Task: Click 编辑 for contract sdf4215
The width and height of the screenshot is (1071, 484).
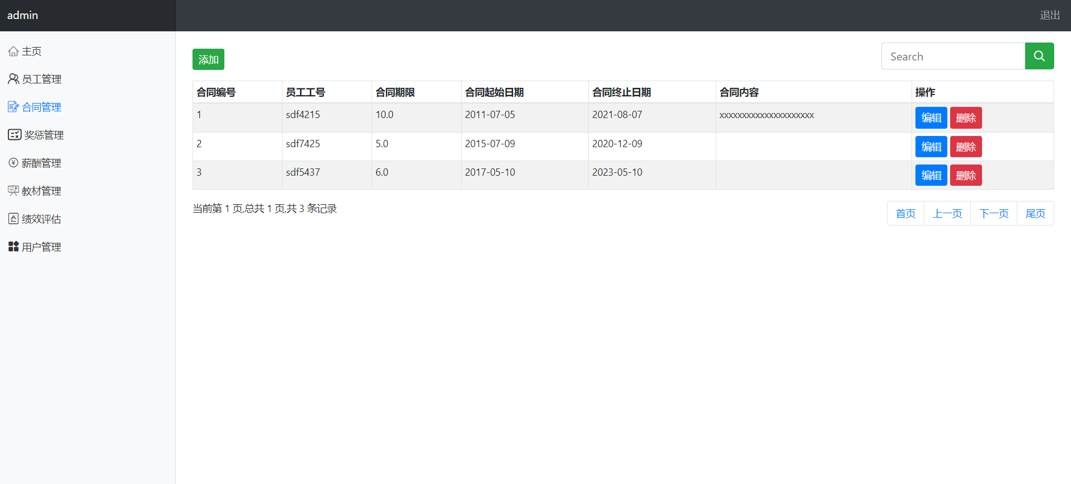Action: (931, 118)
